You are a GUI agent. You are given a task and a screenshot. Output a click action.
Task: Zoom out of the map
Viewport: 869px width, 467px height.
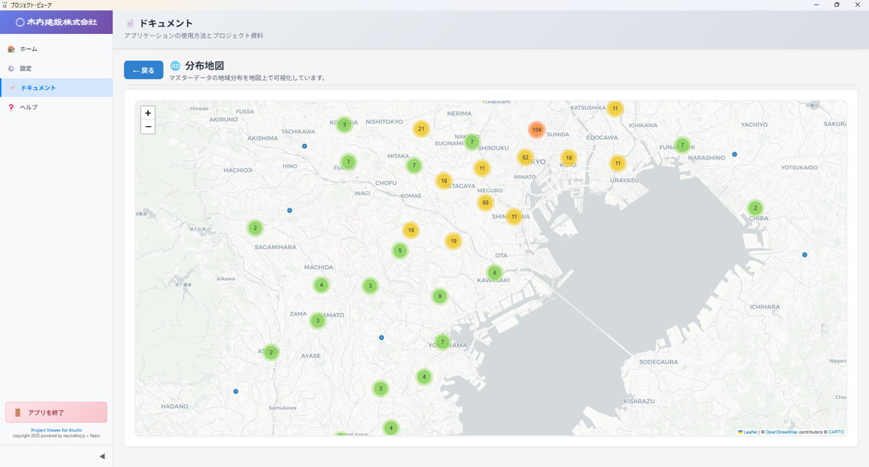(148, 127)
